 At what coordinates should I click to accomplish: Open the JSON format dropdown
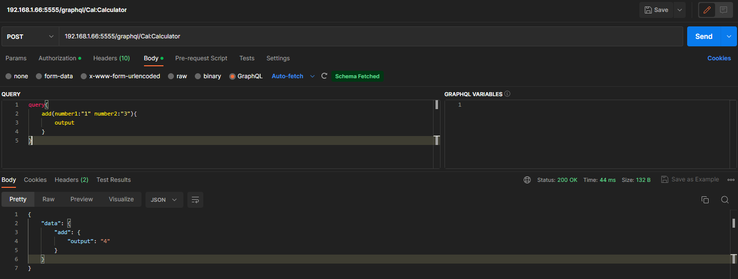tap(164, 200)
